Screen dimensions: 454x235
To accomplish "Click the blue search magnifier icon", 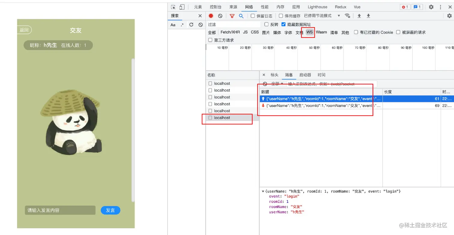I will click(241, 16).
